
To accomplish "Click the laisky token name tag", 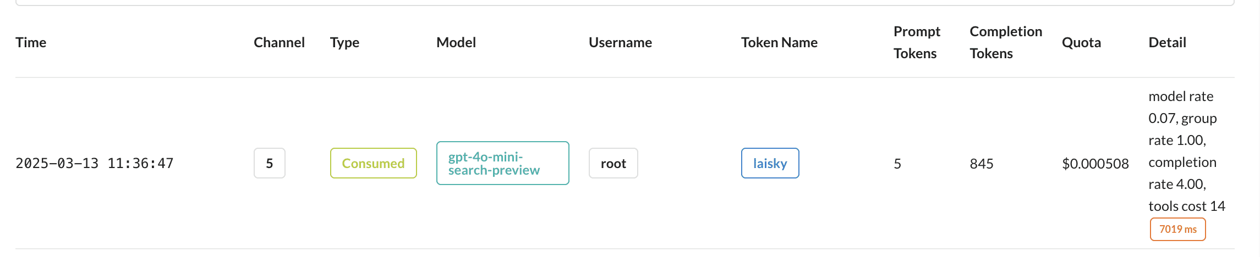I will click(770, 163).
